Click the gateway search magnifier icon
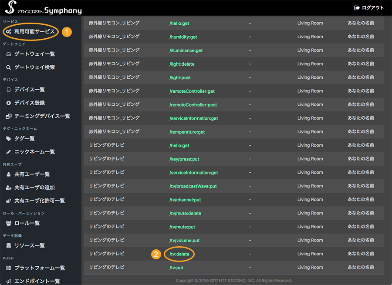Screen dimensions: 392x285 [x=9, y=67]
